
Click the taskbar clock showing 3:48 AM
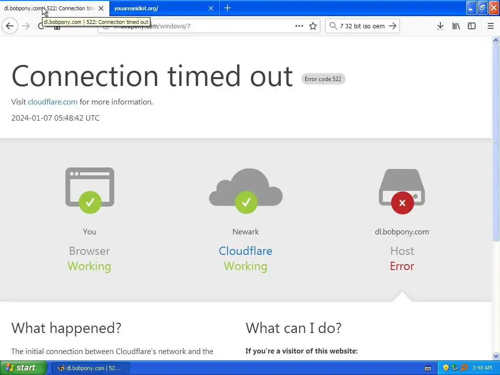coord(482,368)
